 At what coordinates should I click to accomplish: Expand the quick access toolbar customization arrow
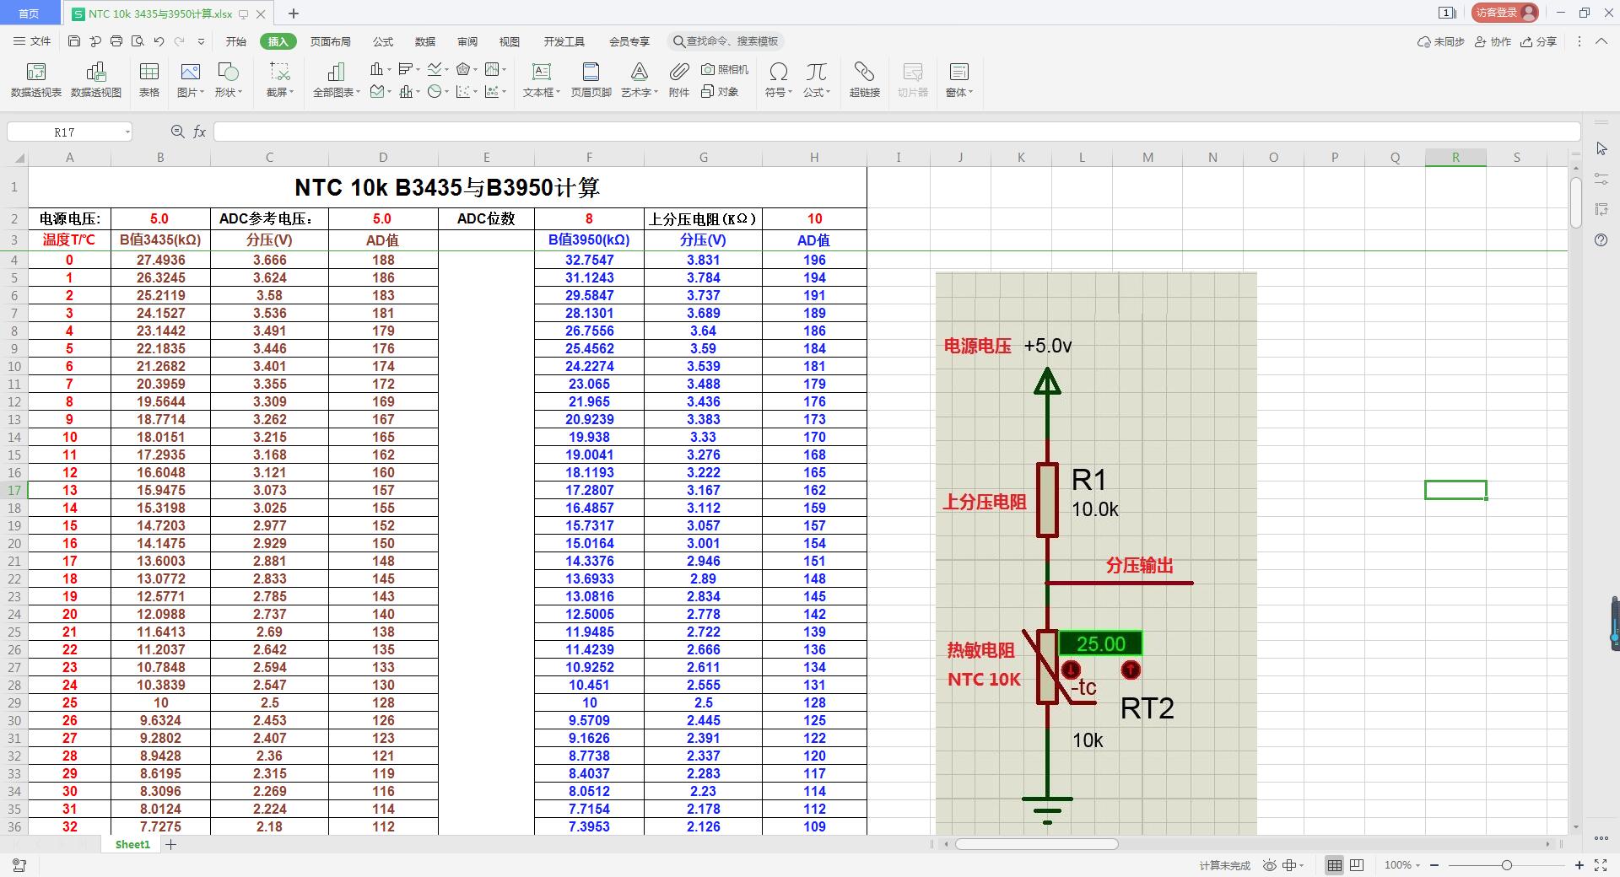(201, 41)
